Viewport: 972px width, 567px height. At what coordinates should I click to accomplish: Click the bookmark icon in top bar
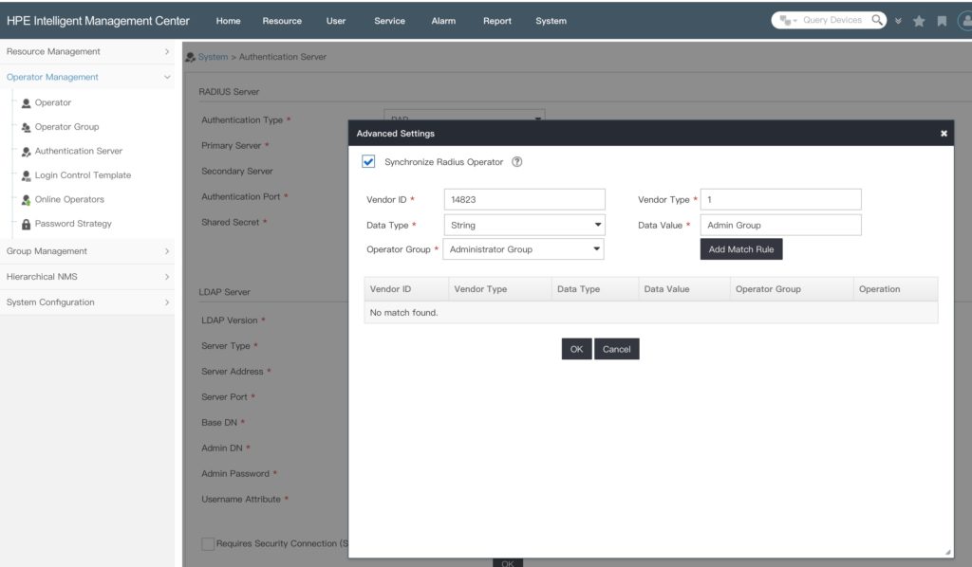pos(940,18)
